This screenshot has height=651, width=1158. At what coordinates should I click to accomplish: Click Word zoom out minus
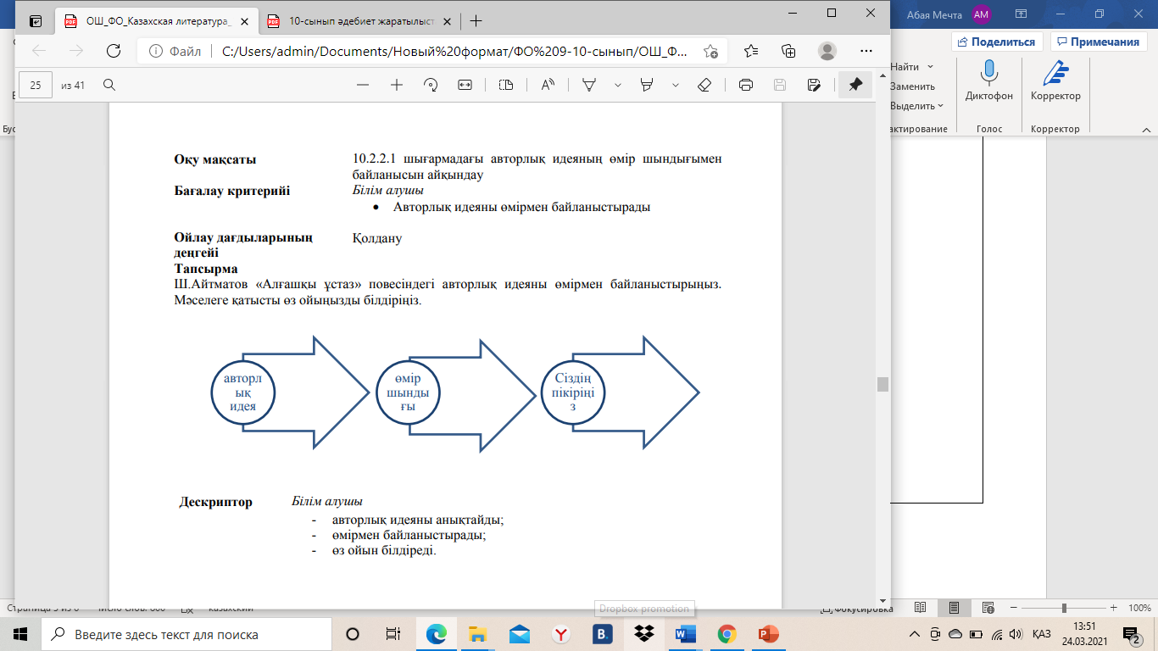tap(1015, 609)
